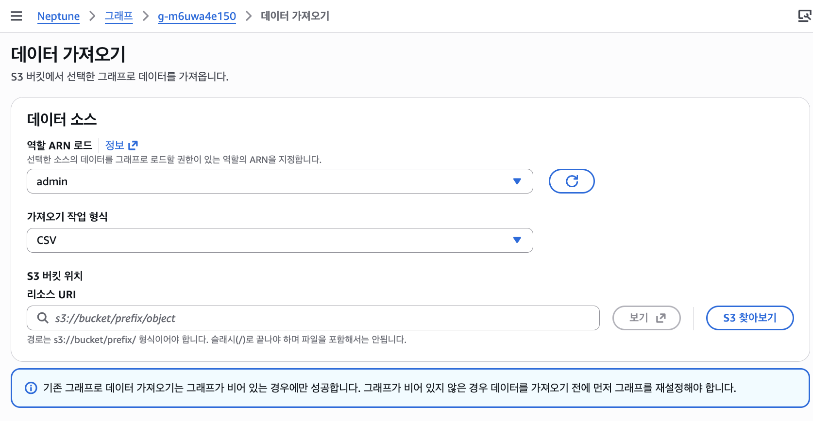This screenshot has width=813, height=421.
Task: Click the external link arrow inside the 보기 button
Action: (661, 318)
